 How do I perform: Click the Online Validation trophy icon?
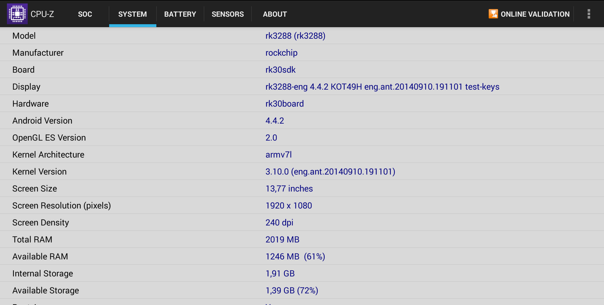click(x=493, y=14)
